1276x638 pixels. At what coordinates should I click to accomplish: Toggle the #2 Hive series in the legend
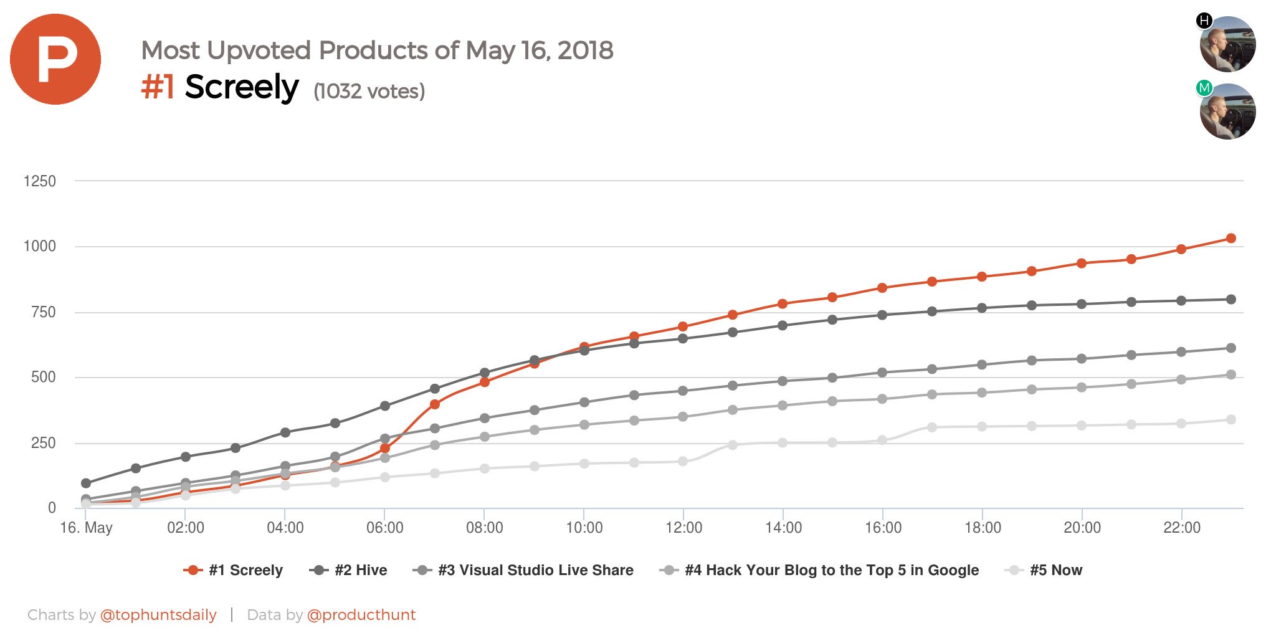(x=360, y=570)
